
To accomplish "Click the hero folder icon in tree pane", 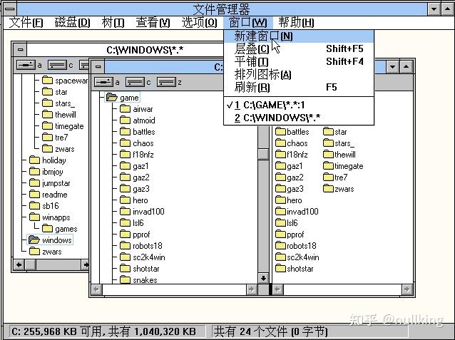I will (125, 200).
